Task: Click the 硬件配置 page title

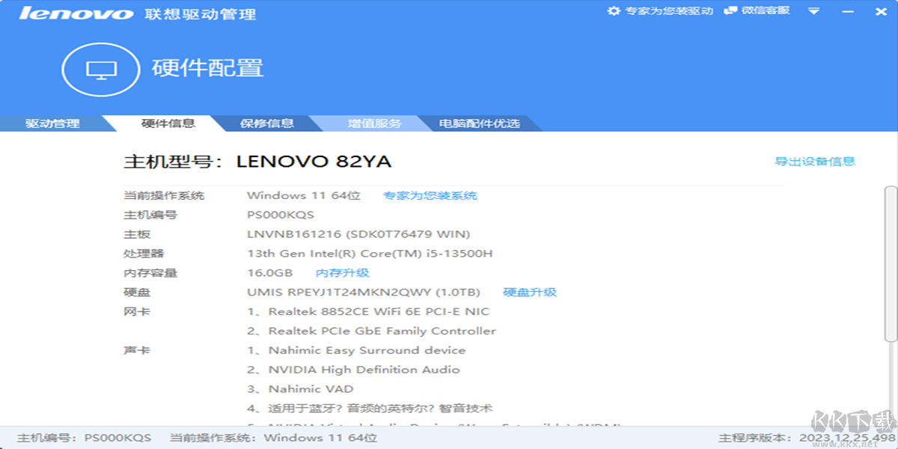Action: [208, 68]
